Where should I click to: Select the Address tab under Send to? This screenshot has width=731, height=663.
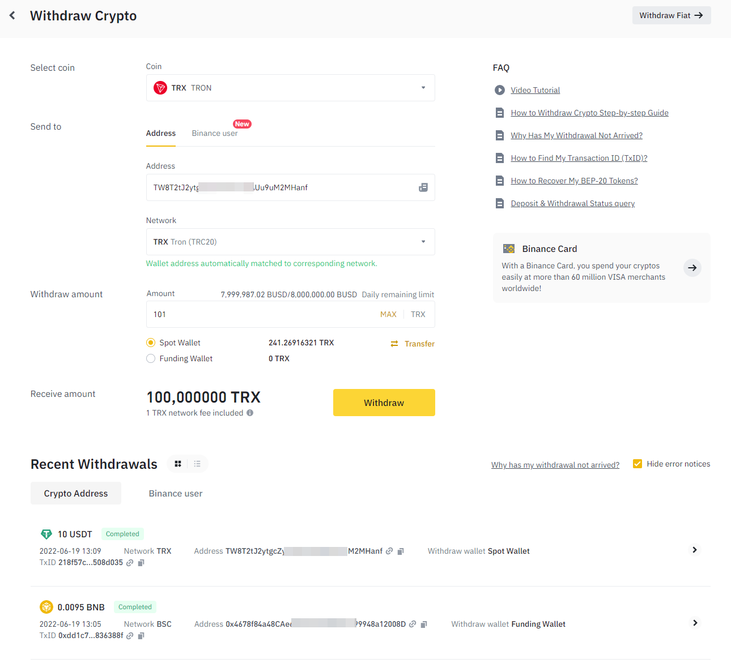point(161,133)
